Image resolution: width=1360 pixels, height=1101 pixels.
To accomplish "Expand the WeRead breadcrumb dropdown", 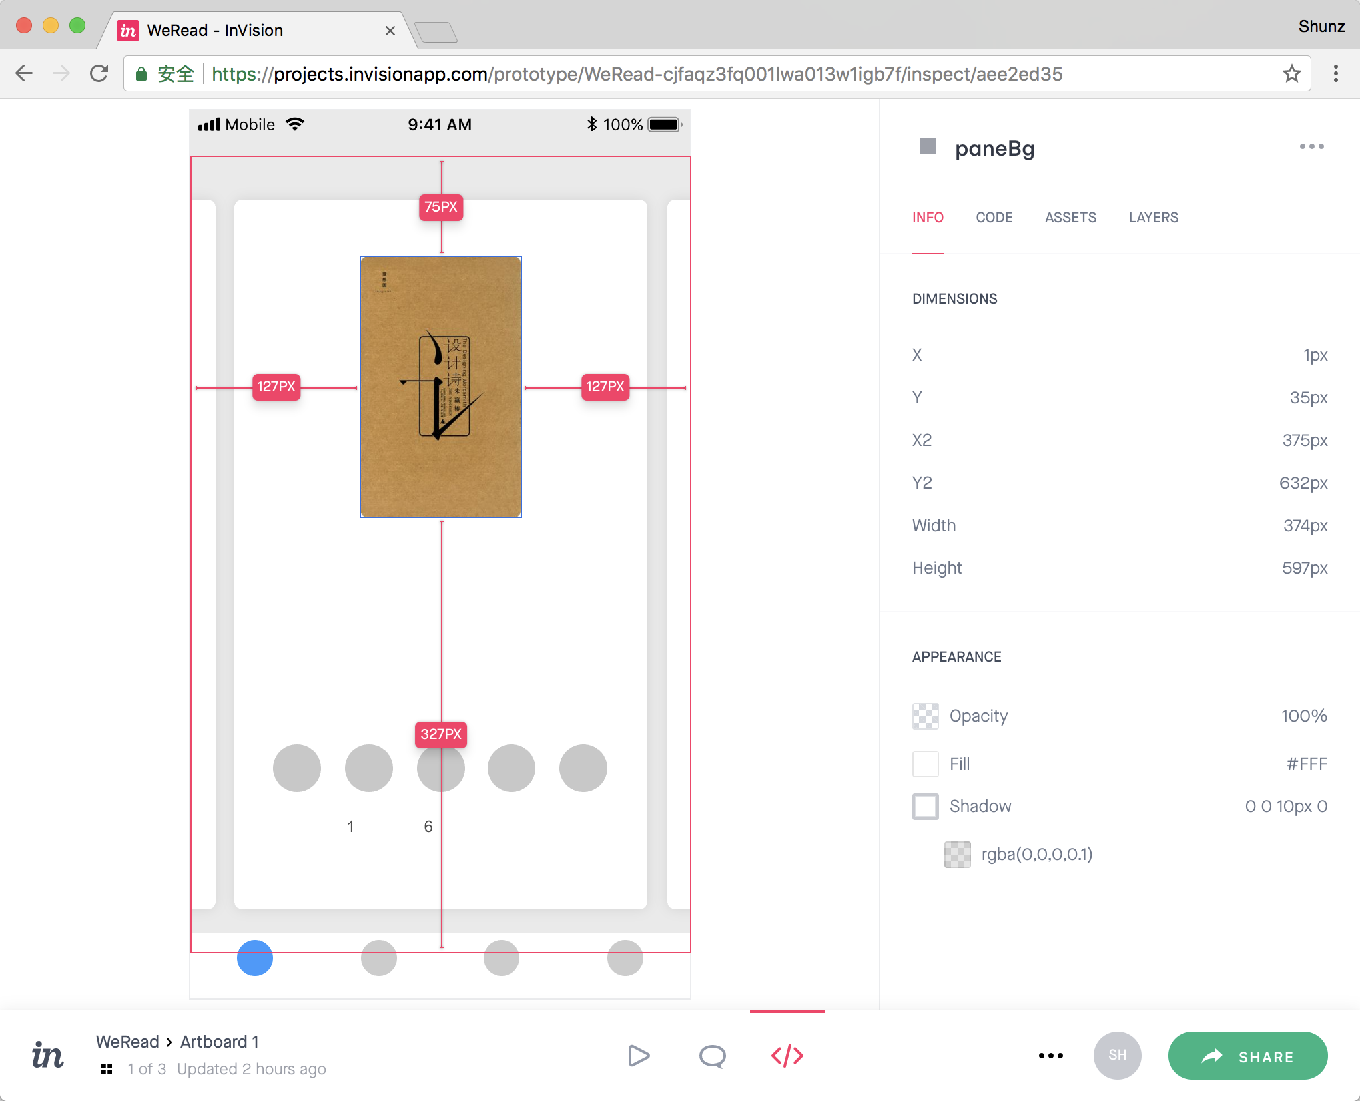I will (x=127, y=1042).
